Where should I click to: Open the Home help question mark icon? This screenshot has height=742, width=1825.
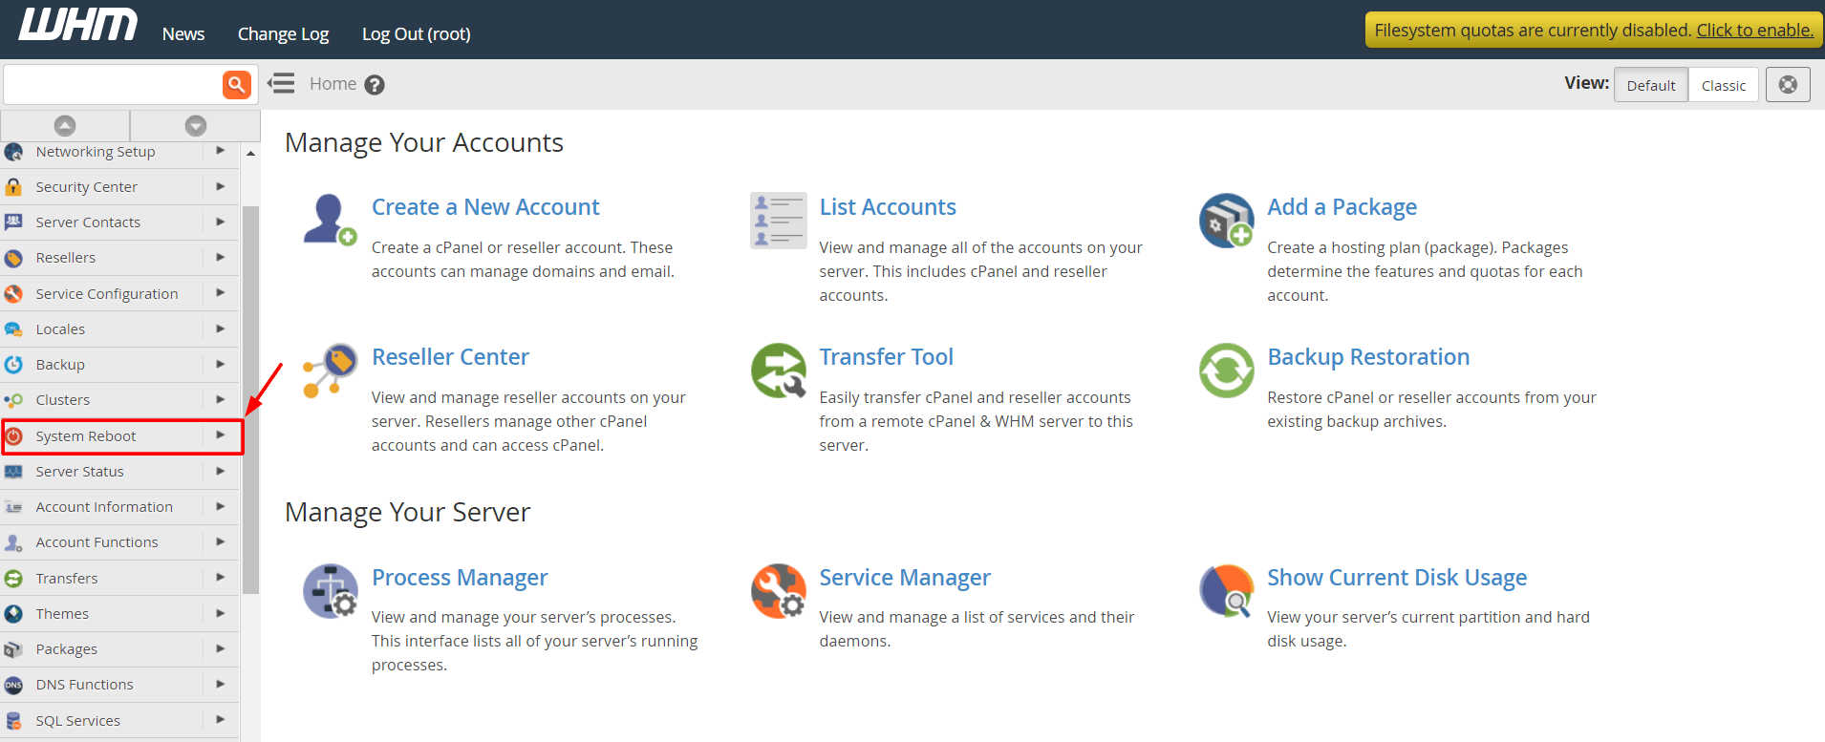(x=375, y=85)
